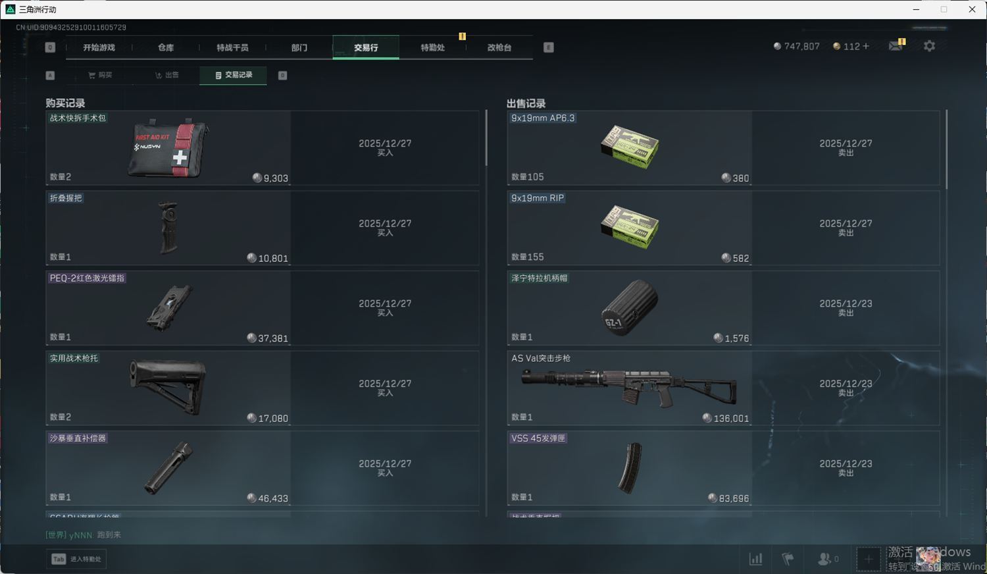Select the AS Val突击步枪 sale record
This screenshot has width=987, height=574.
tap(723, 388)
